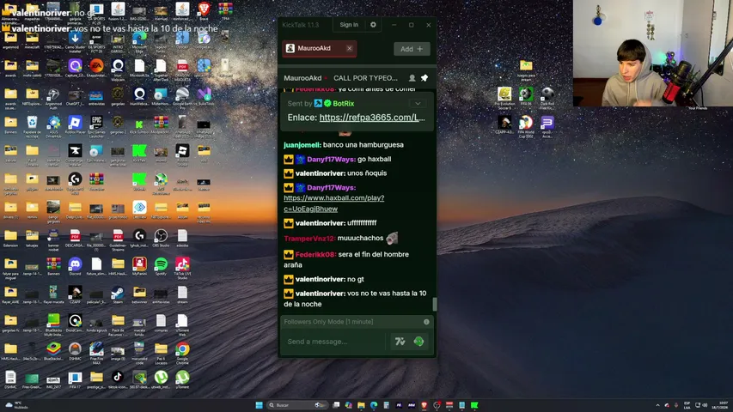Expand the BotRix pinned message chevron
This screenshot has width=733, height=412.
click(x=418, y=104)
